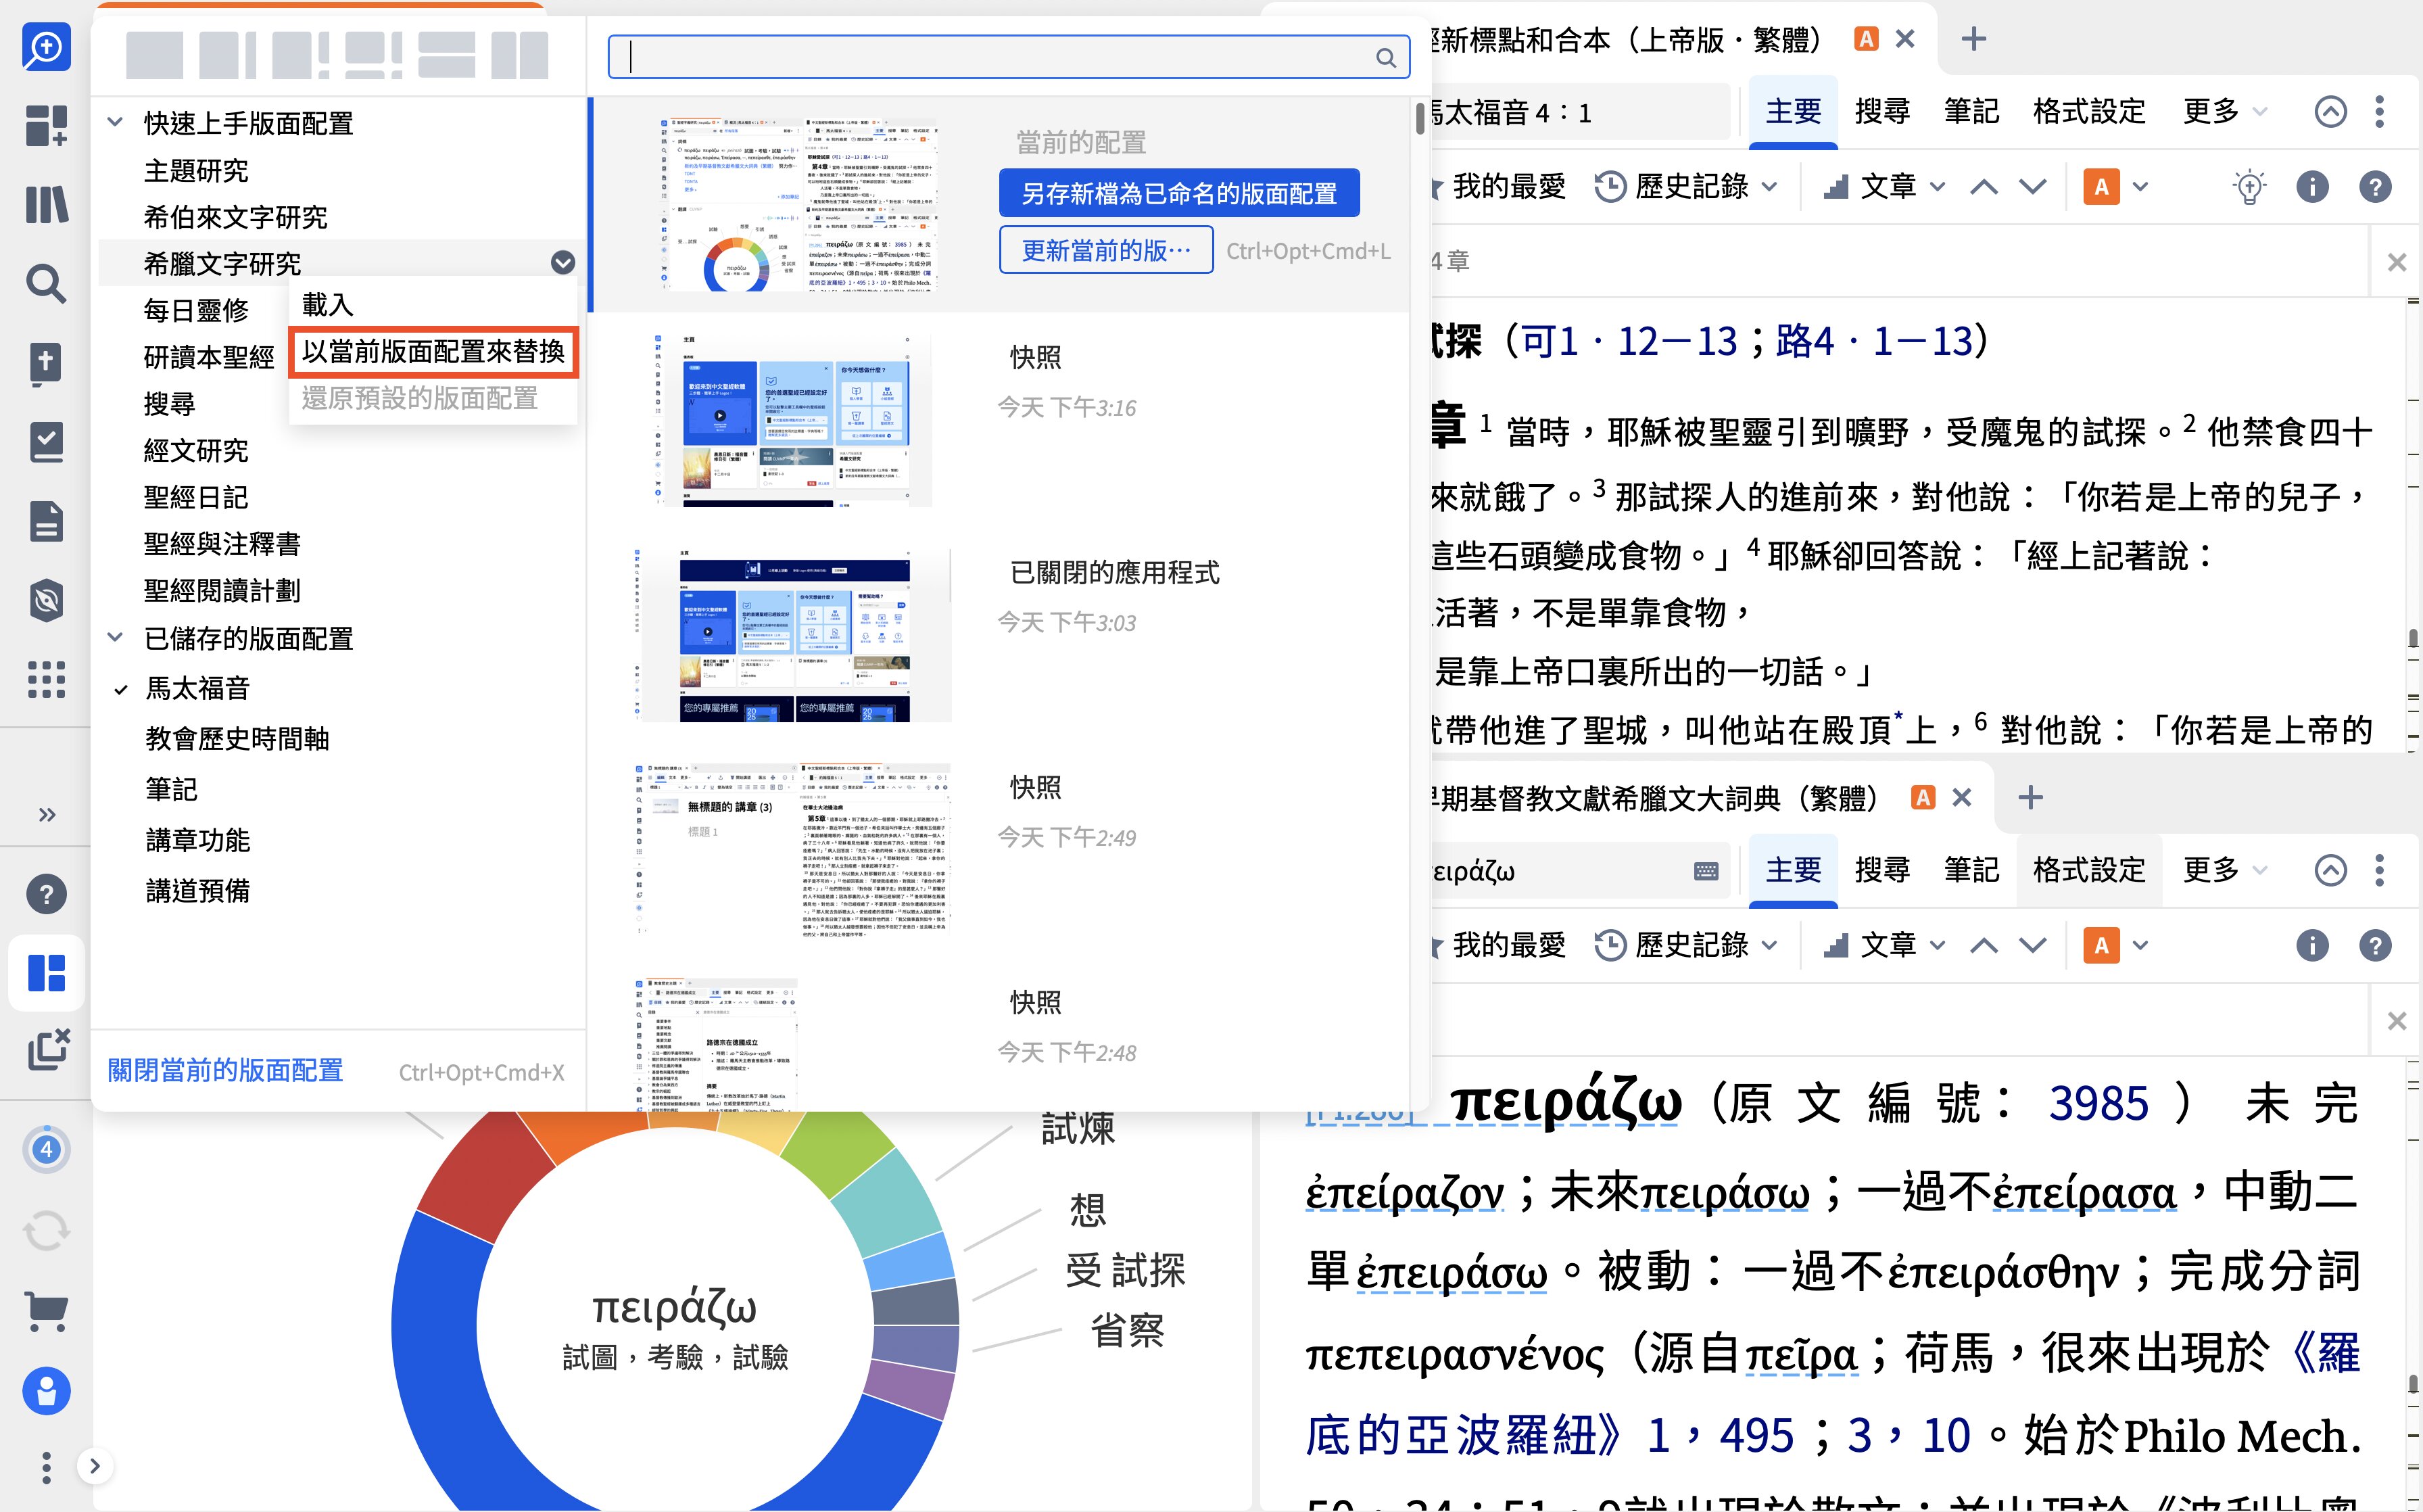Click 關閉當前的版面配置 link
Screen dimensions: 2423x1512
225,1071
